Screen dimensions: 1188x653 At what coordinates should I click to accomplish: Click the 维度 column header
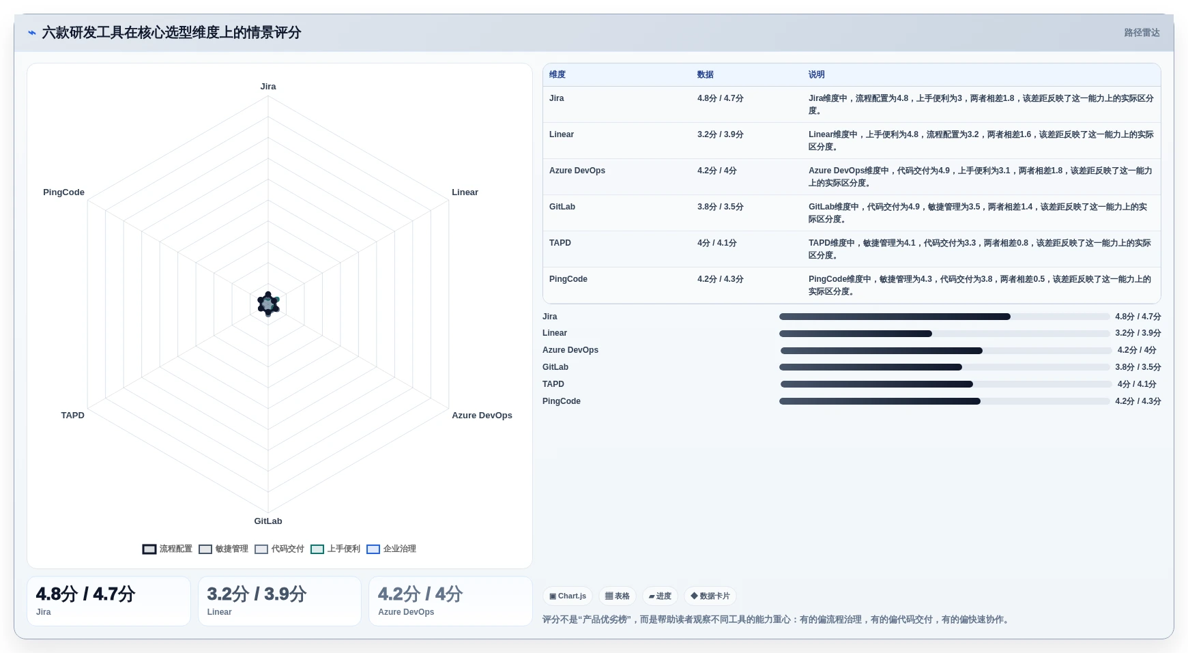point(557,74)
